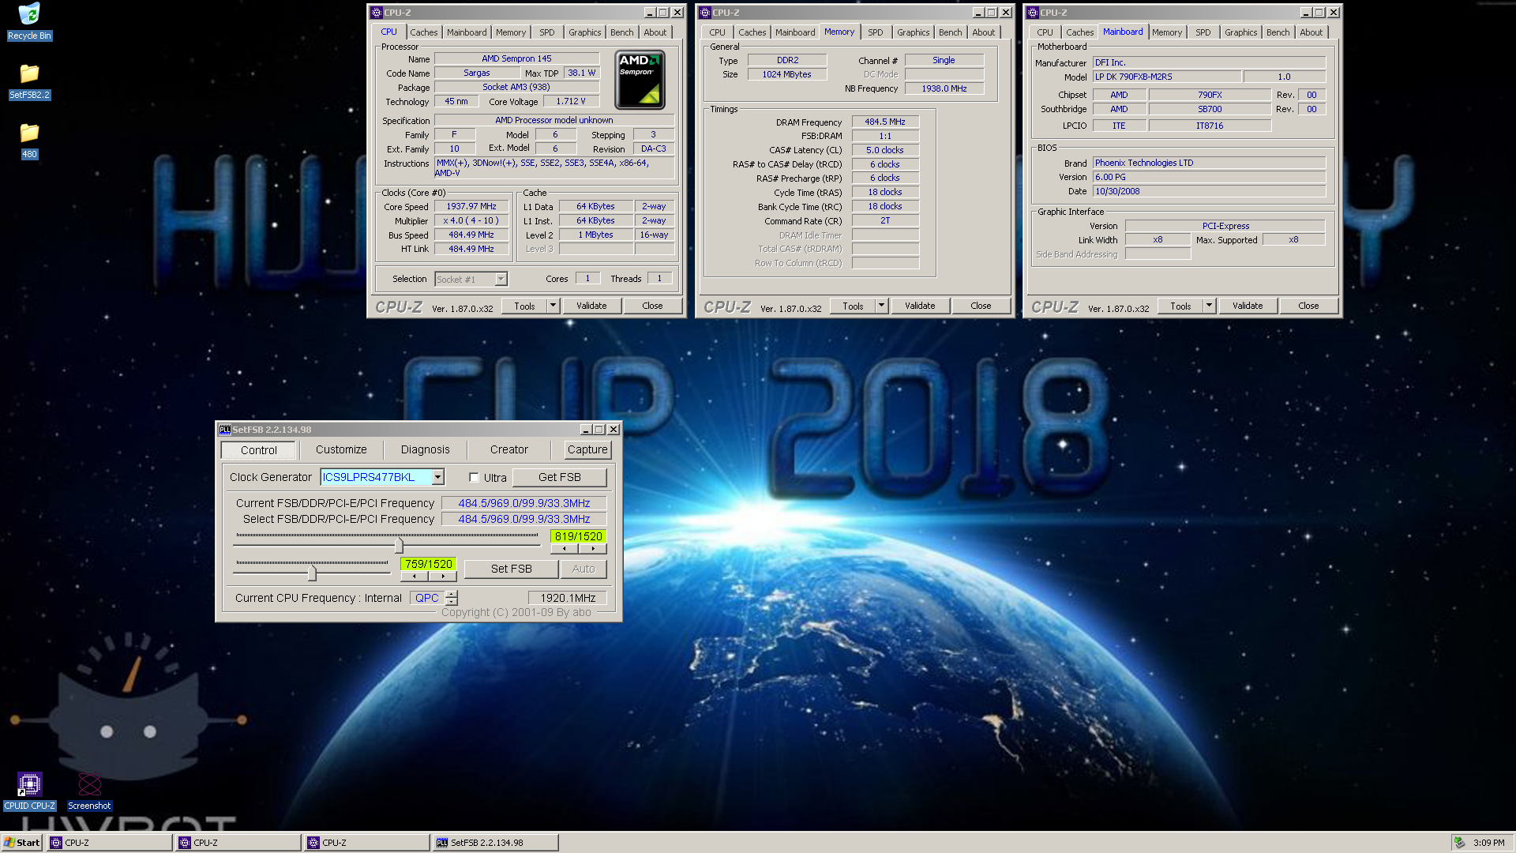
Task: Click first CPU-Z window title icon
Action: 377,13
